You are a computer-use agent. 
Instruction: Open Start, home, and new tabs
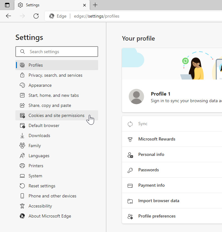click(57, 95)
